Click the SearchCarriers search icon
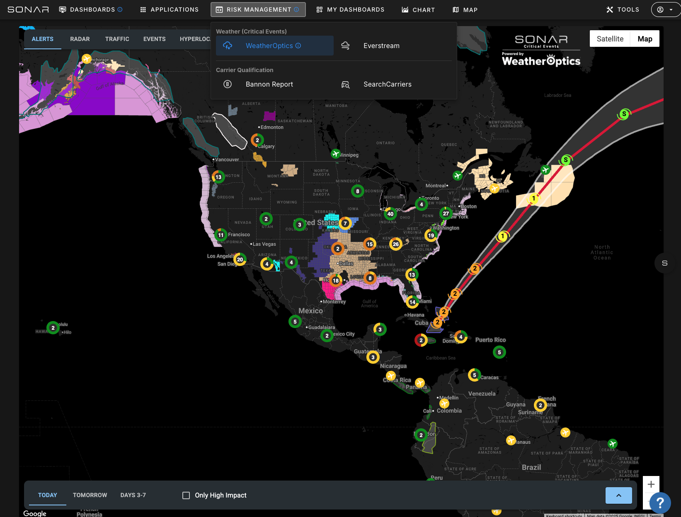The width and height of the screenshot is (681, 517). click(x=345, y=85)
